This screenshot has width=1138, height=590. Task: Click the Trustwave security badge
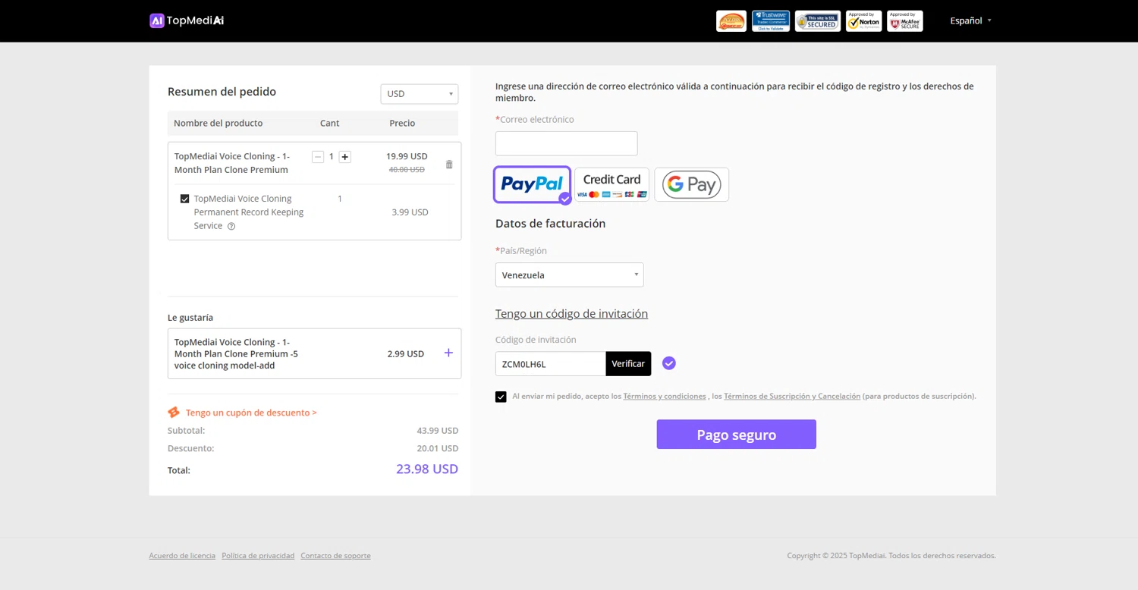[771, 21]
